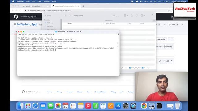Open the Terms footer link
Viewport: 198px width, 111px height.
(x=49, y=92)
